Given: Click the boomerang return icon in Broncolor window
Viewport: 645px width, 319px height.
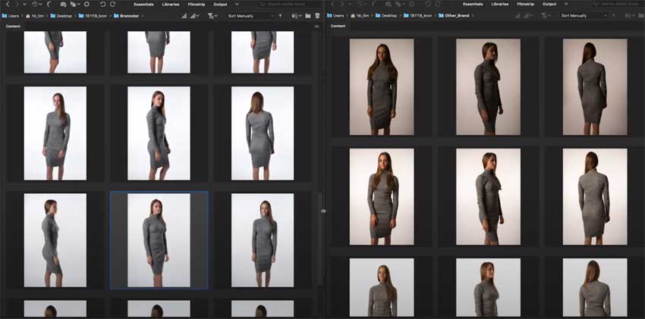Looking at the screenshot, I should point(49,4).
